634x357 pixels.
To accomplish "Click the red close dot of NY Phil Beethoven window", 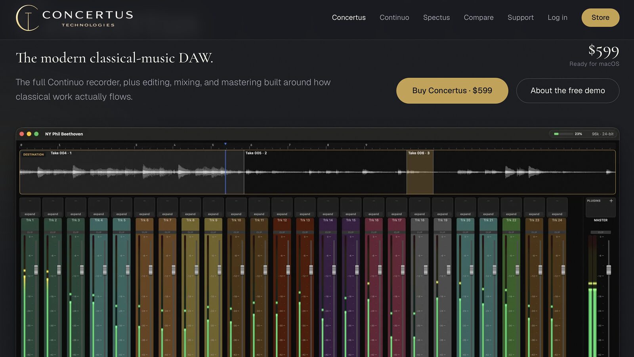I will (22, 134).
